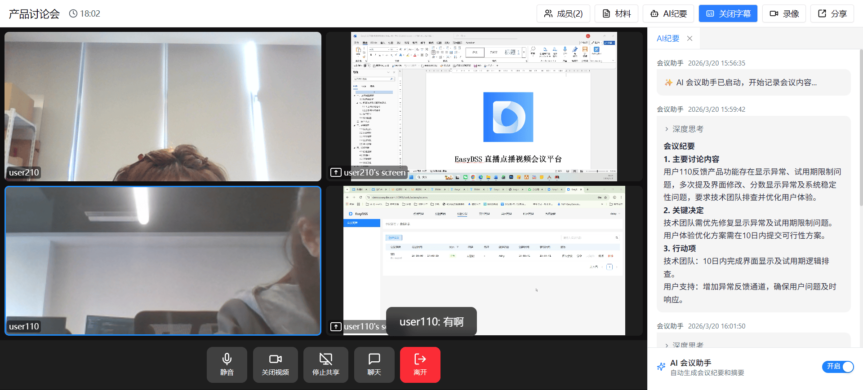The height and width of the screenshot is (390, 863).
Task: Select the AI纪要 tab label
Action: coord(668,39)
